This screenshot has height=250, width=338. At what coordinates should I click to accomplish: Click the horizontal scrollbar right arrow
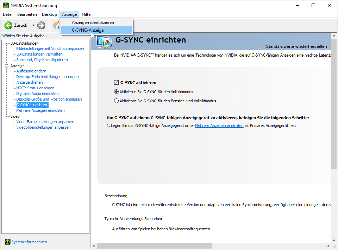click(x=328, y=246)
